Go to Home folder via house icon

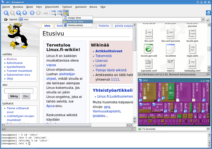click(x=25, y=13)
